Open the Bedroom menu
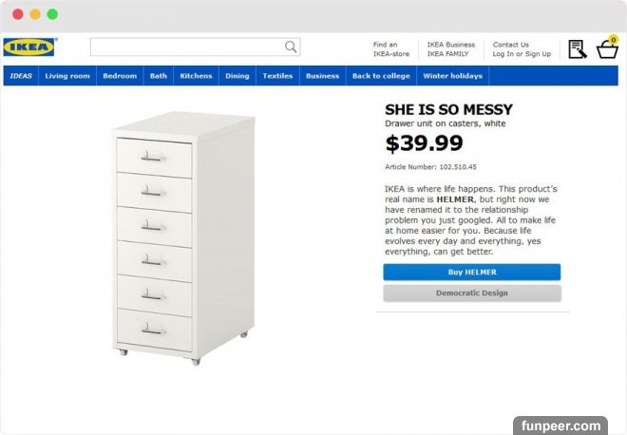 120,76
